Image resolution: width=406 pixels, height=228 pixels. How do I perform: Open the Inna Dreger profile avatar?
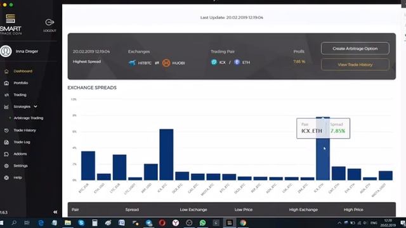[6, 51]
